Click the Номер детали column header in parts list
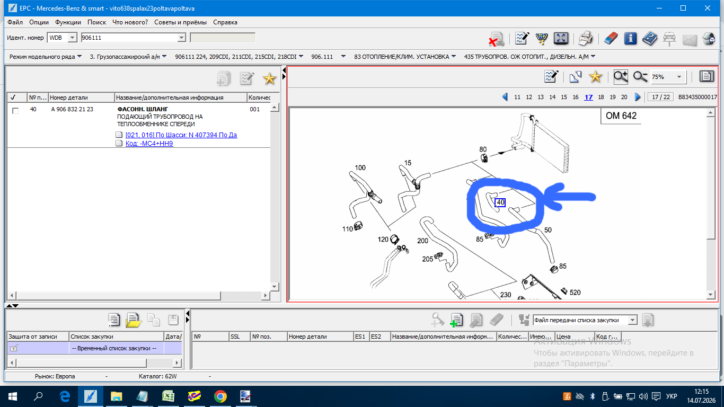724x407 pixels. (82, 98)
